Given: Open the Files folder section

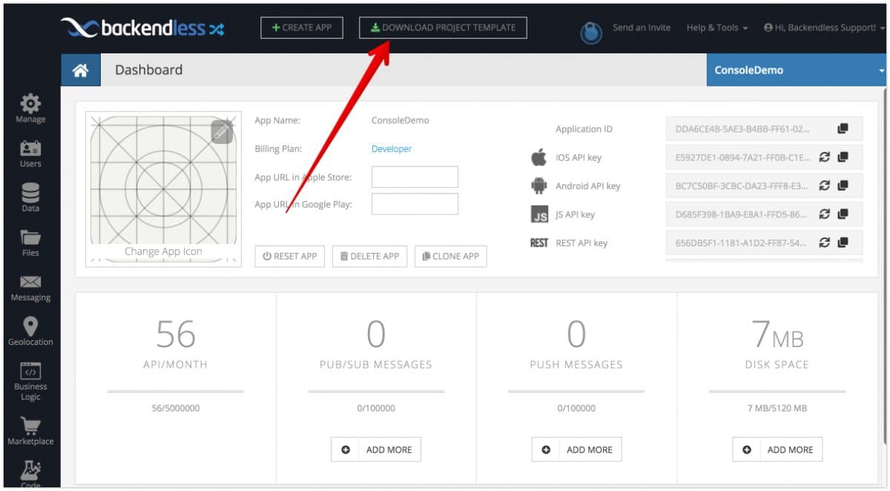Looking at the screenshot, I should point(30,243).
